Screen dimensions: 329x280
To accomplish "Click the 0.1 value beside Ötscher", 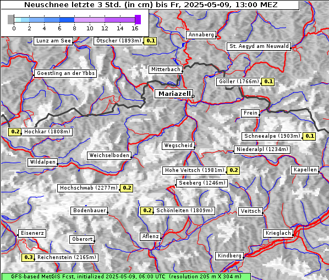I will point(150,41).
